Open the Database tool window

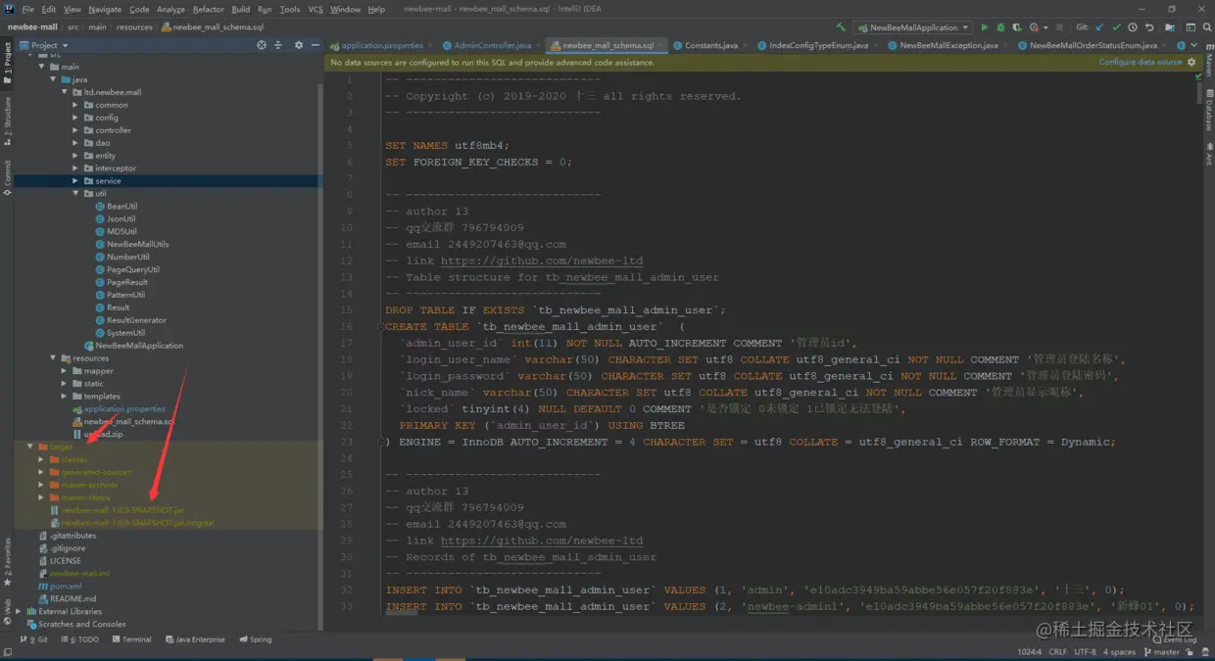tap(1208, 111)
